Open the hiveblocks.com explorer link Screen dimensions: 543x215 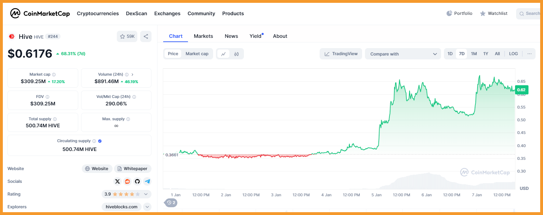coord(121,207)
